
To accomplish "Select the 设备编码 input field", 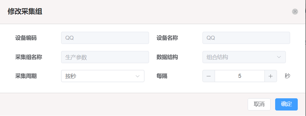I will (105, 38).
